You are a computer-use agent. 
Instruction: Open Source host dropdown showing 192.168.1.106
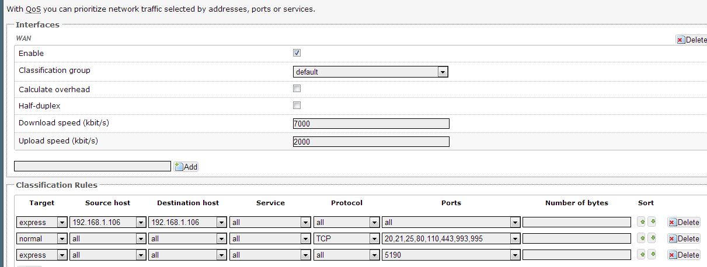click(x=107, y=222)
